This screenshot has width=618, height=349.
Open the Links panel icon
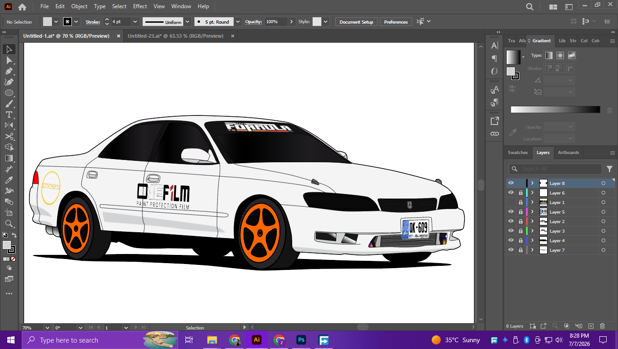[494, 134]
